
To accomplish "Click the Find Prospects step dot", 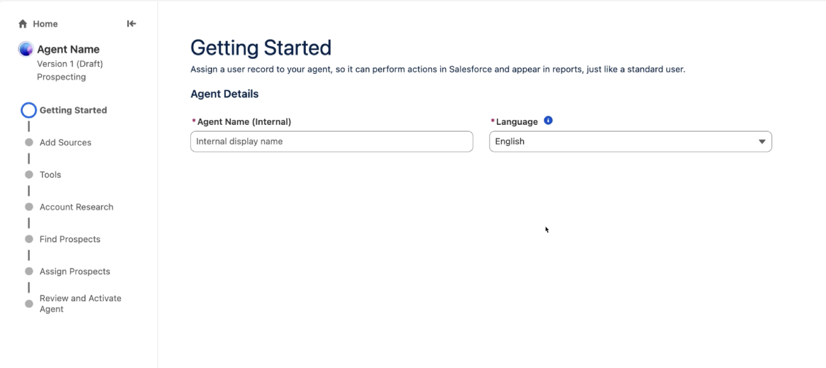I will (x=29, y=239).
